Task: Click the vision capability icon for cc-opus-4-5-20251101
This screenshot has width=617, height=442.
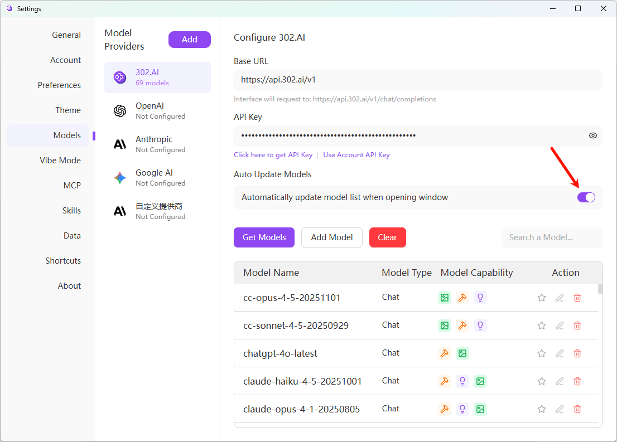Action: [445, 298]
